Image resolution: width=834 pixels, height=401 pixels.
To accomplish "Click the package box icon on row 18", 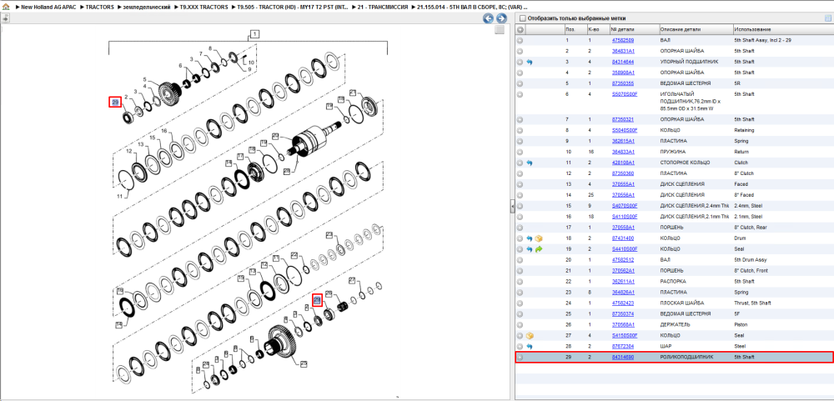I will pos(538,238).
